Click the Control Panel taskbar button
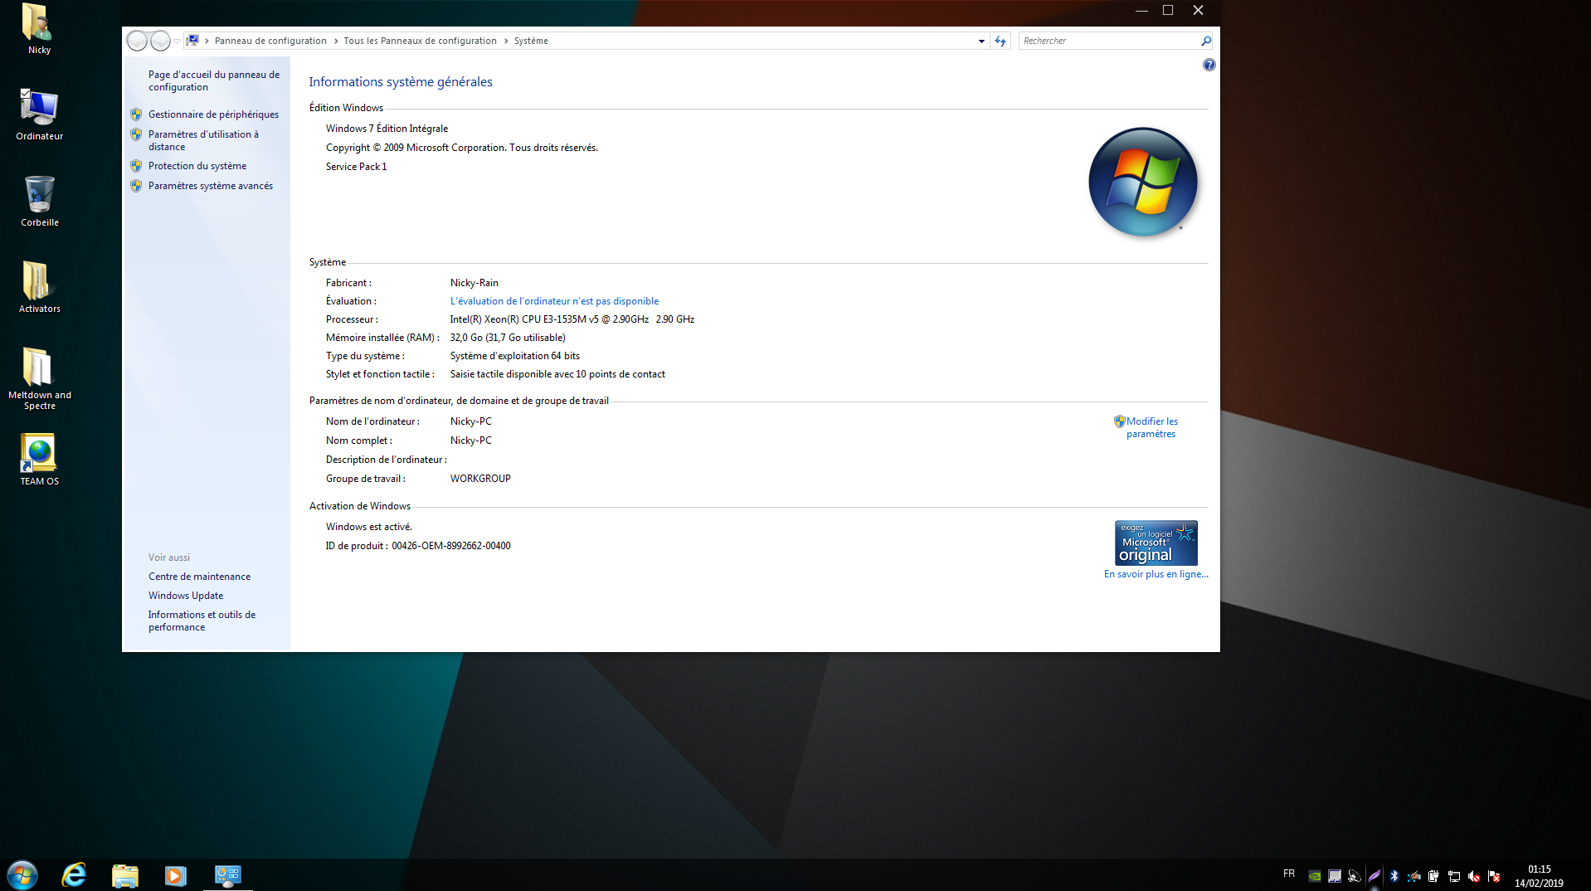Viewport: 1591px width, 891px height. coord(227,875)
